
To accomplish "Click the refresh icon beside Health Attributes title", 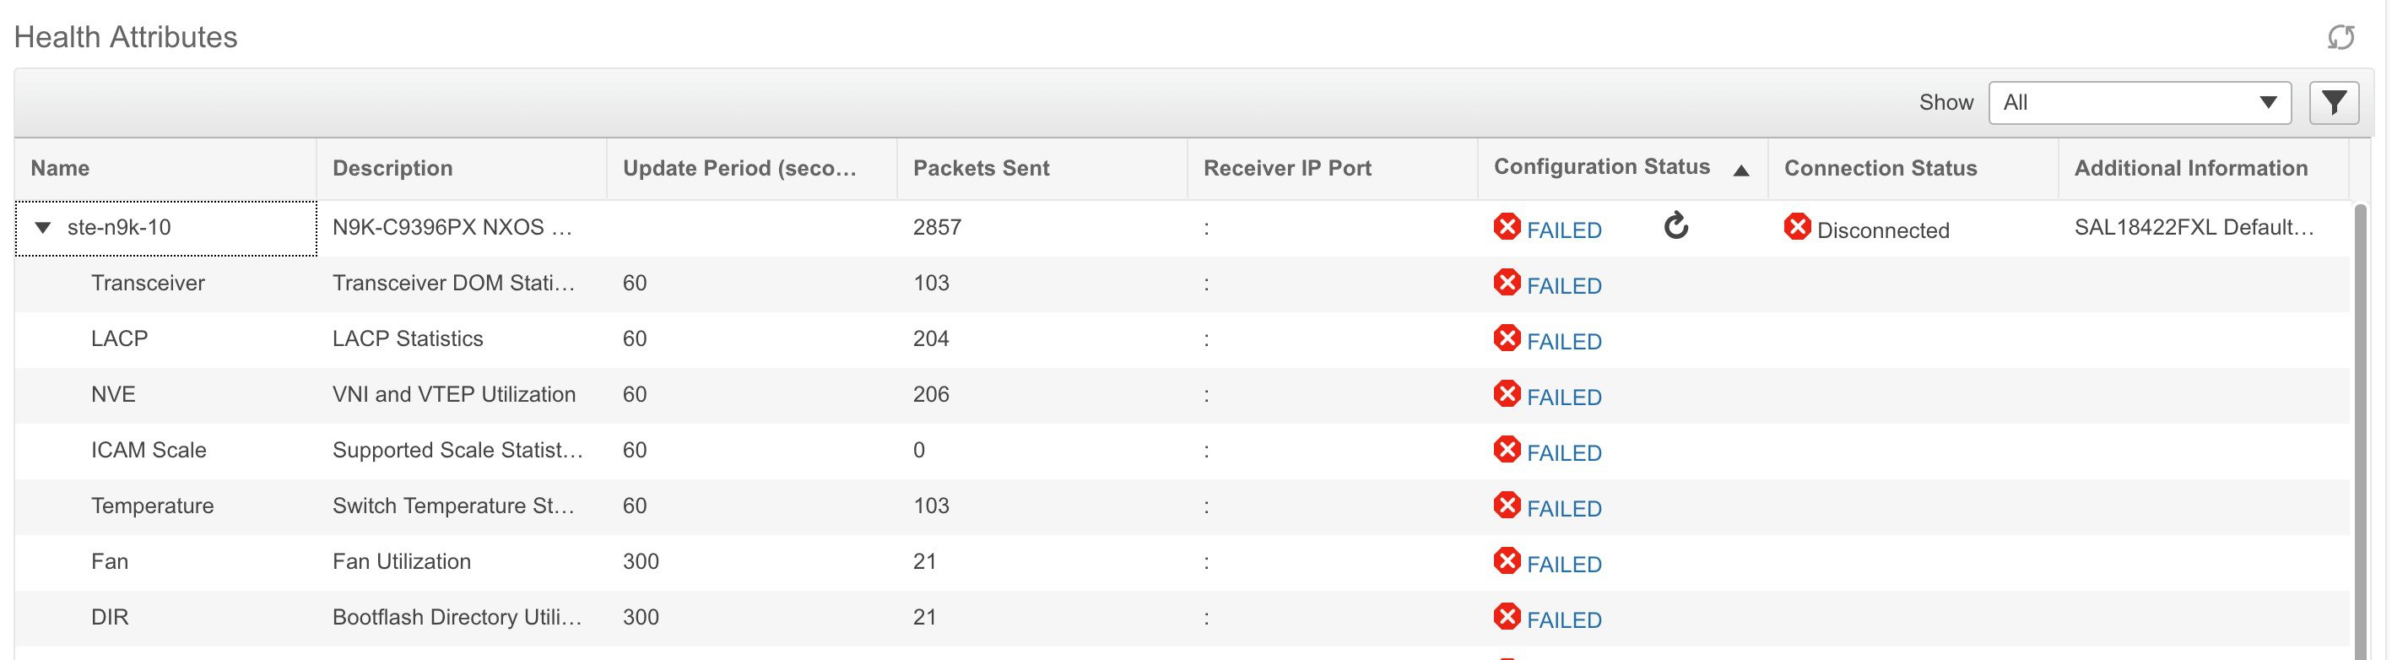I will 2341,37.
